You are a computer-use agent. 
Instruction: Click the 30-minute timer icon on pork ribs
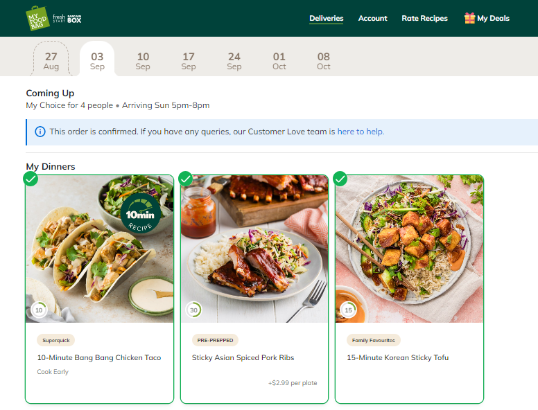coord(194,310)
